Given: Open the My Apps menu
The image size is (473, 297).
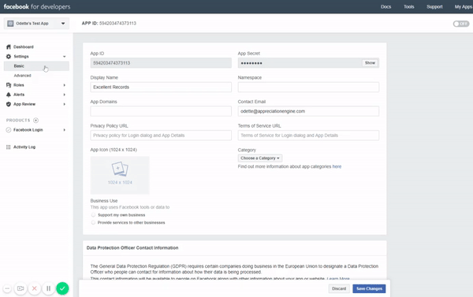Looking at the screenshot, I should 464,6.
